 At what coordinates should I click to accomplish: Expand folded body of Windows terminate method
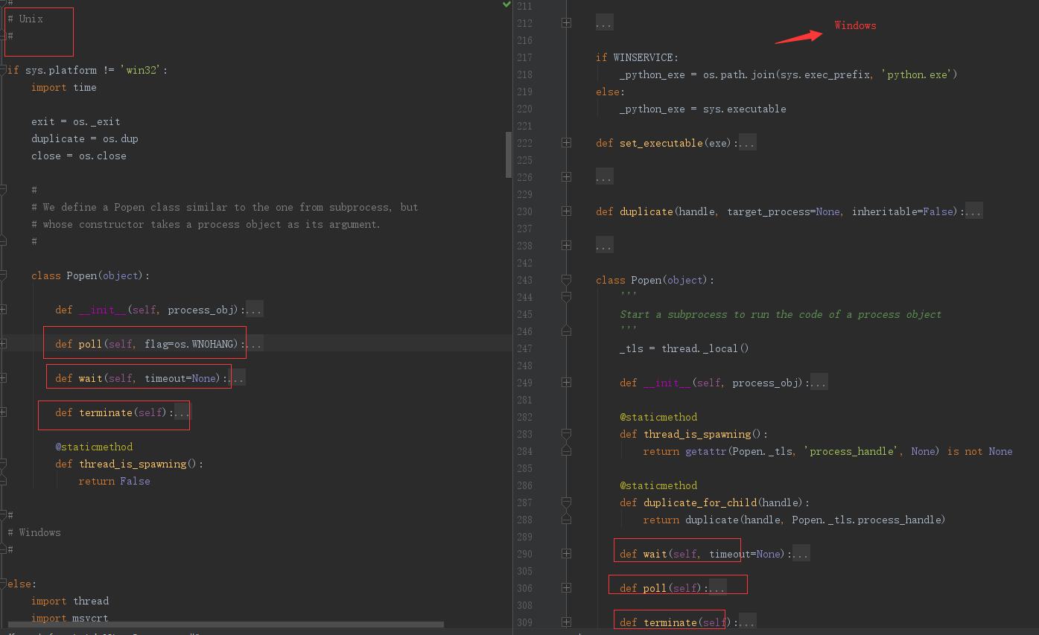coord(747,622)
